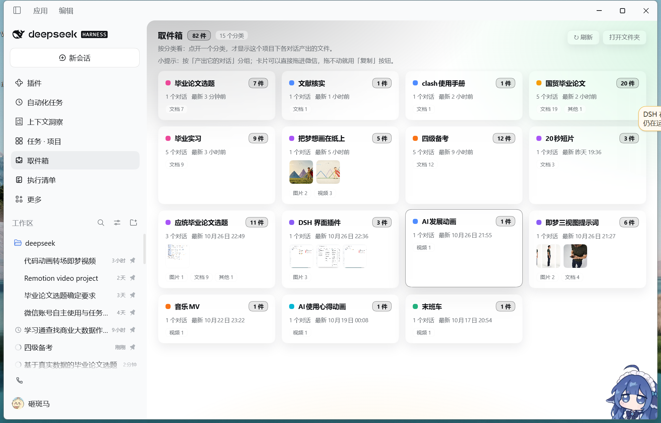This screenshot has width=661, height=423.
Task: Click 打开文件夹 button
Action: tap(624, 37)
